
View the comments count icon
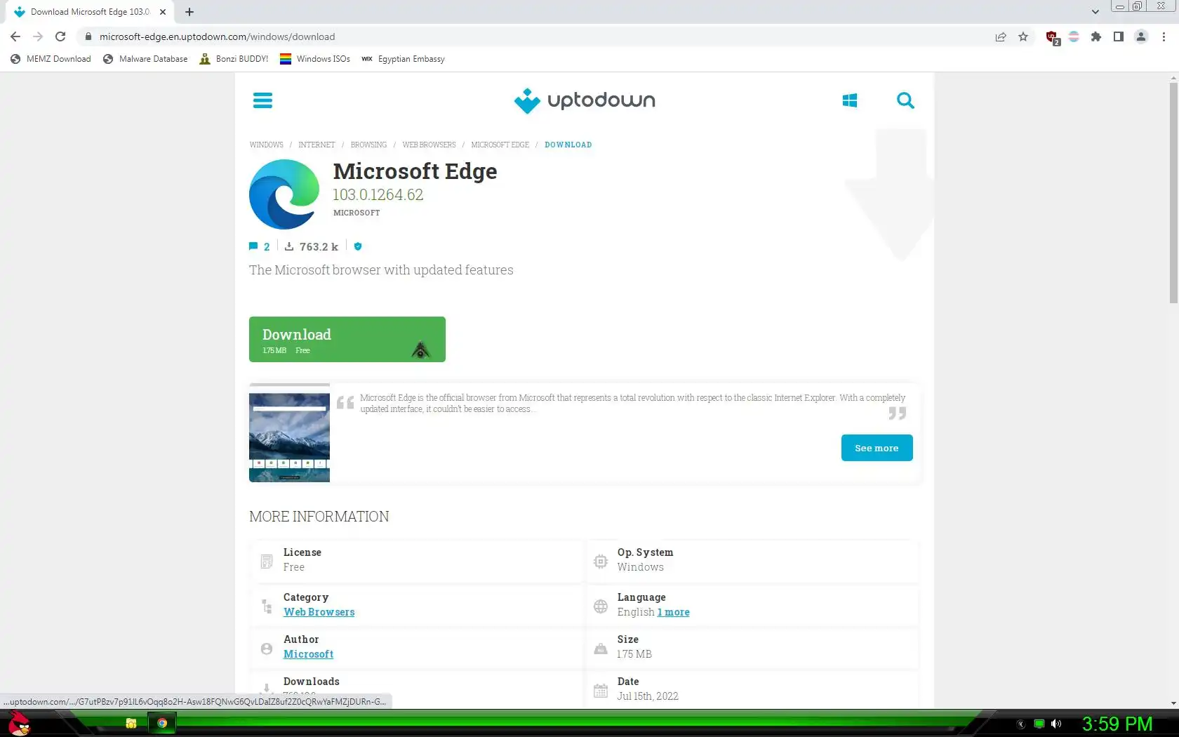click(253, 246)
